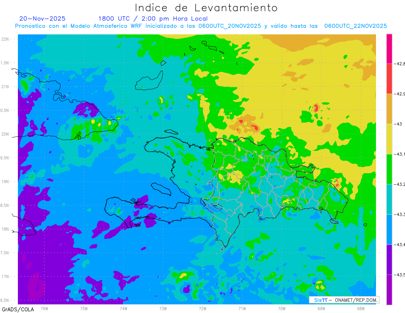Click the colorbar value "-43.2"
Viewport: 405px width, 313px height.
[400, 184]
